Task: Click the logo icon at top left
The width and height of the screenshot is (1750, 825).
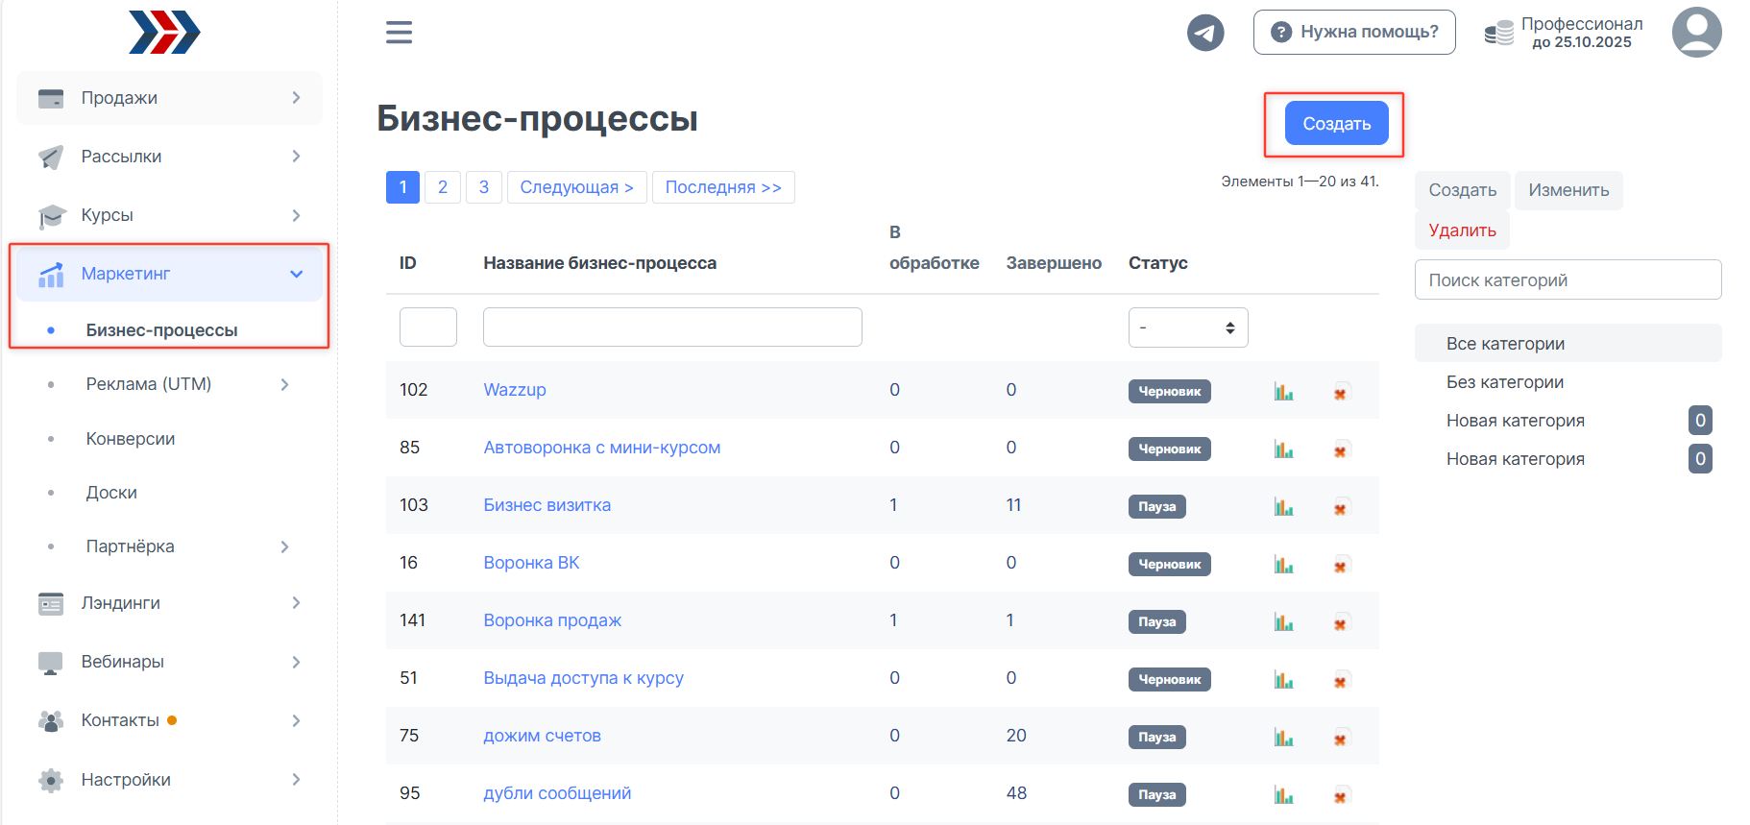Action: 164,33
